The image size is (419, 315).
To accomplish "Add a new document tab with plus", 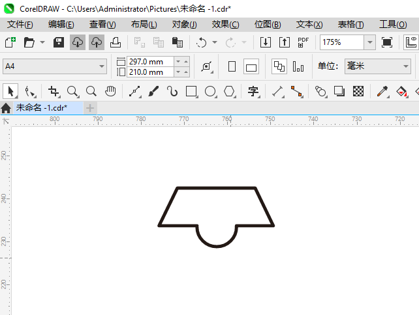I will (90, 108).
